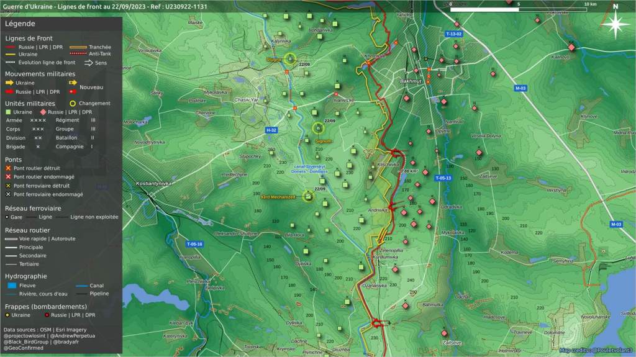
Task: Click the Bakhmut city label
Action: [411, 81]
